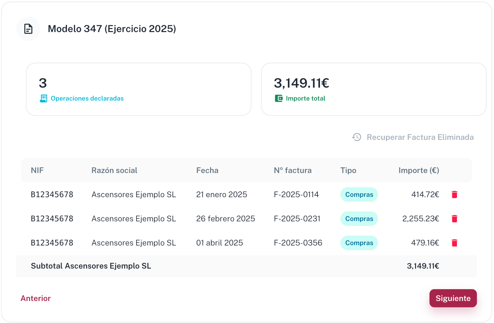Delete invoice F-2025-0356 with trash icon
Image resolution: width=494 pixels, height=323 pixels.
click(454, 243)
